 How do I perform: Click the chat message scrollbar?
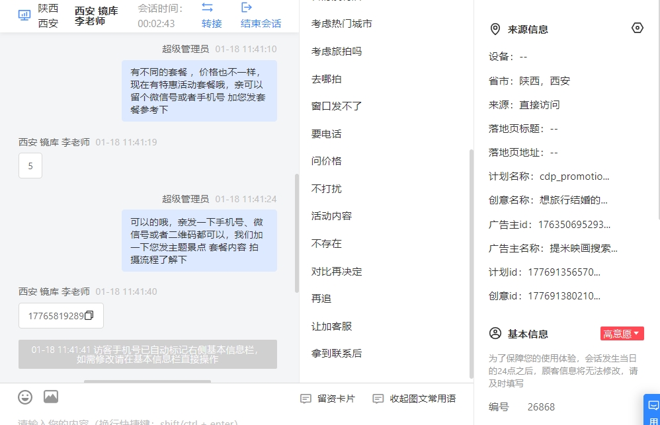coord(297,233)
